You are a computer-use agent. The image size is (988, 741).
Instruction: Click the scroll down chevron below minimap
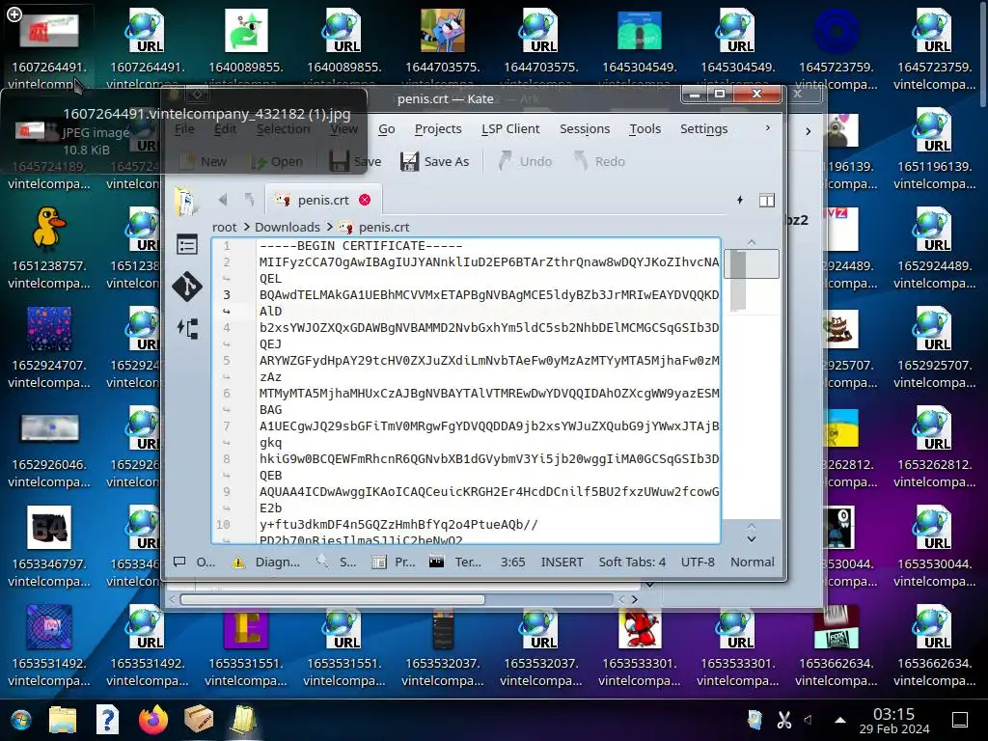(751, 538)
